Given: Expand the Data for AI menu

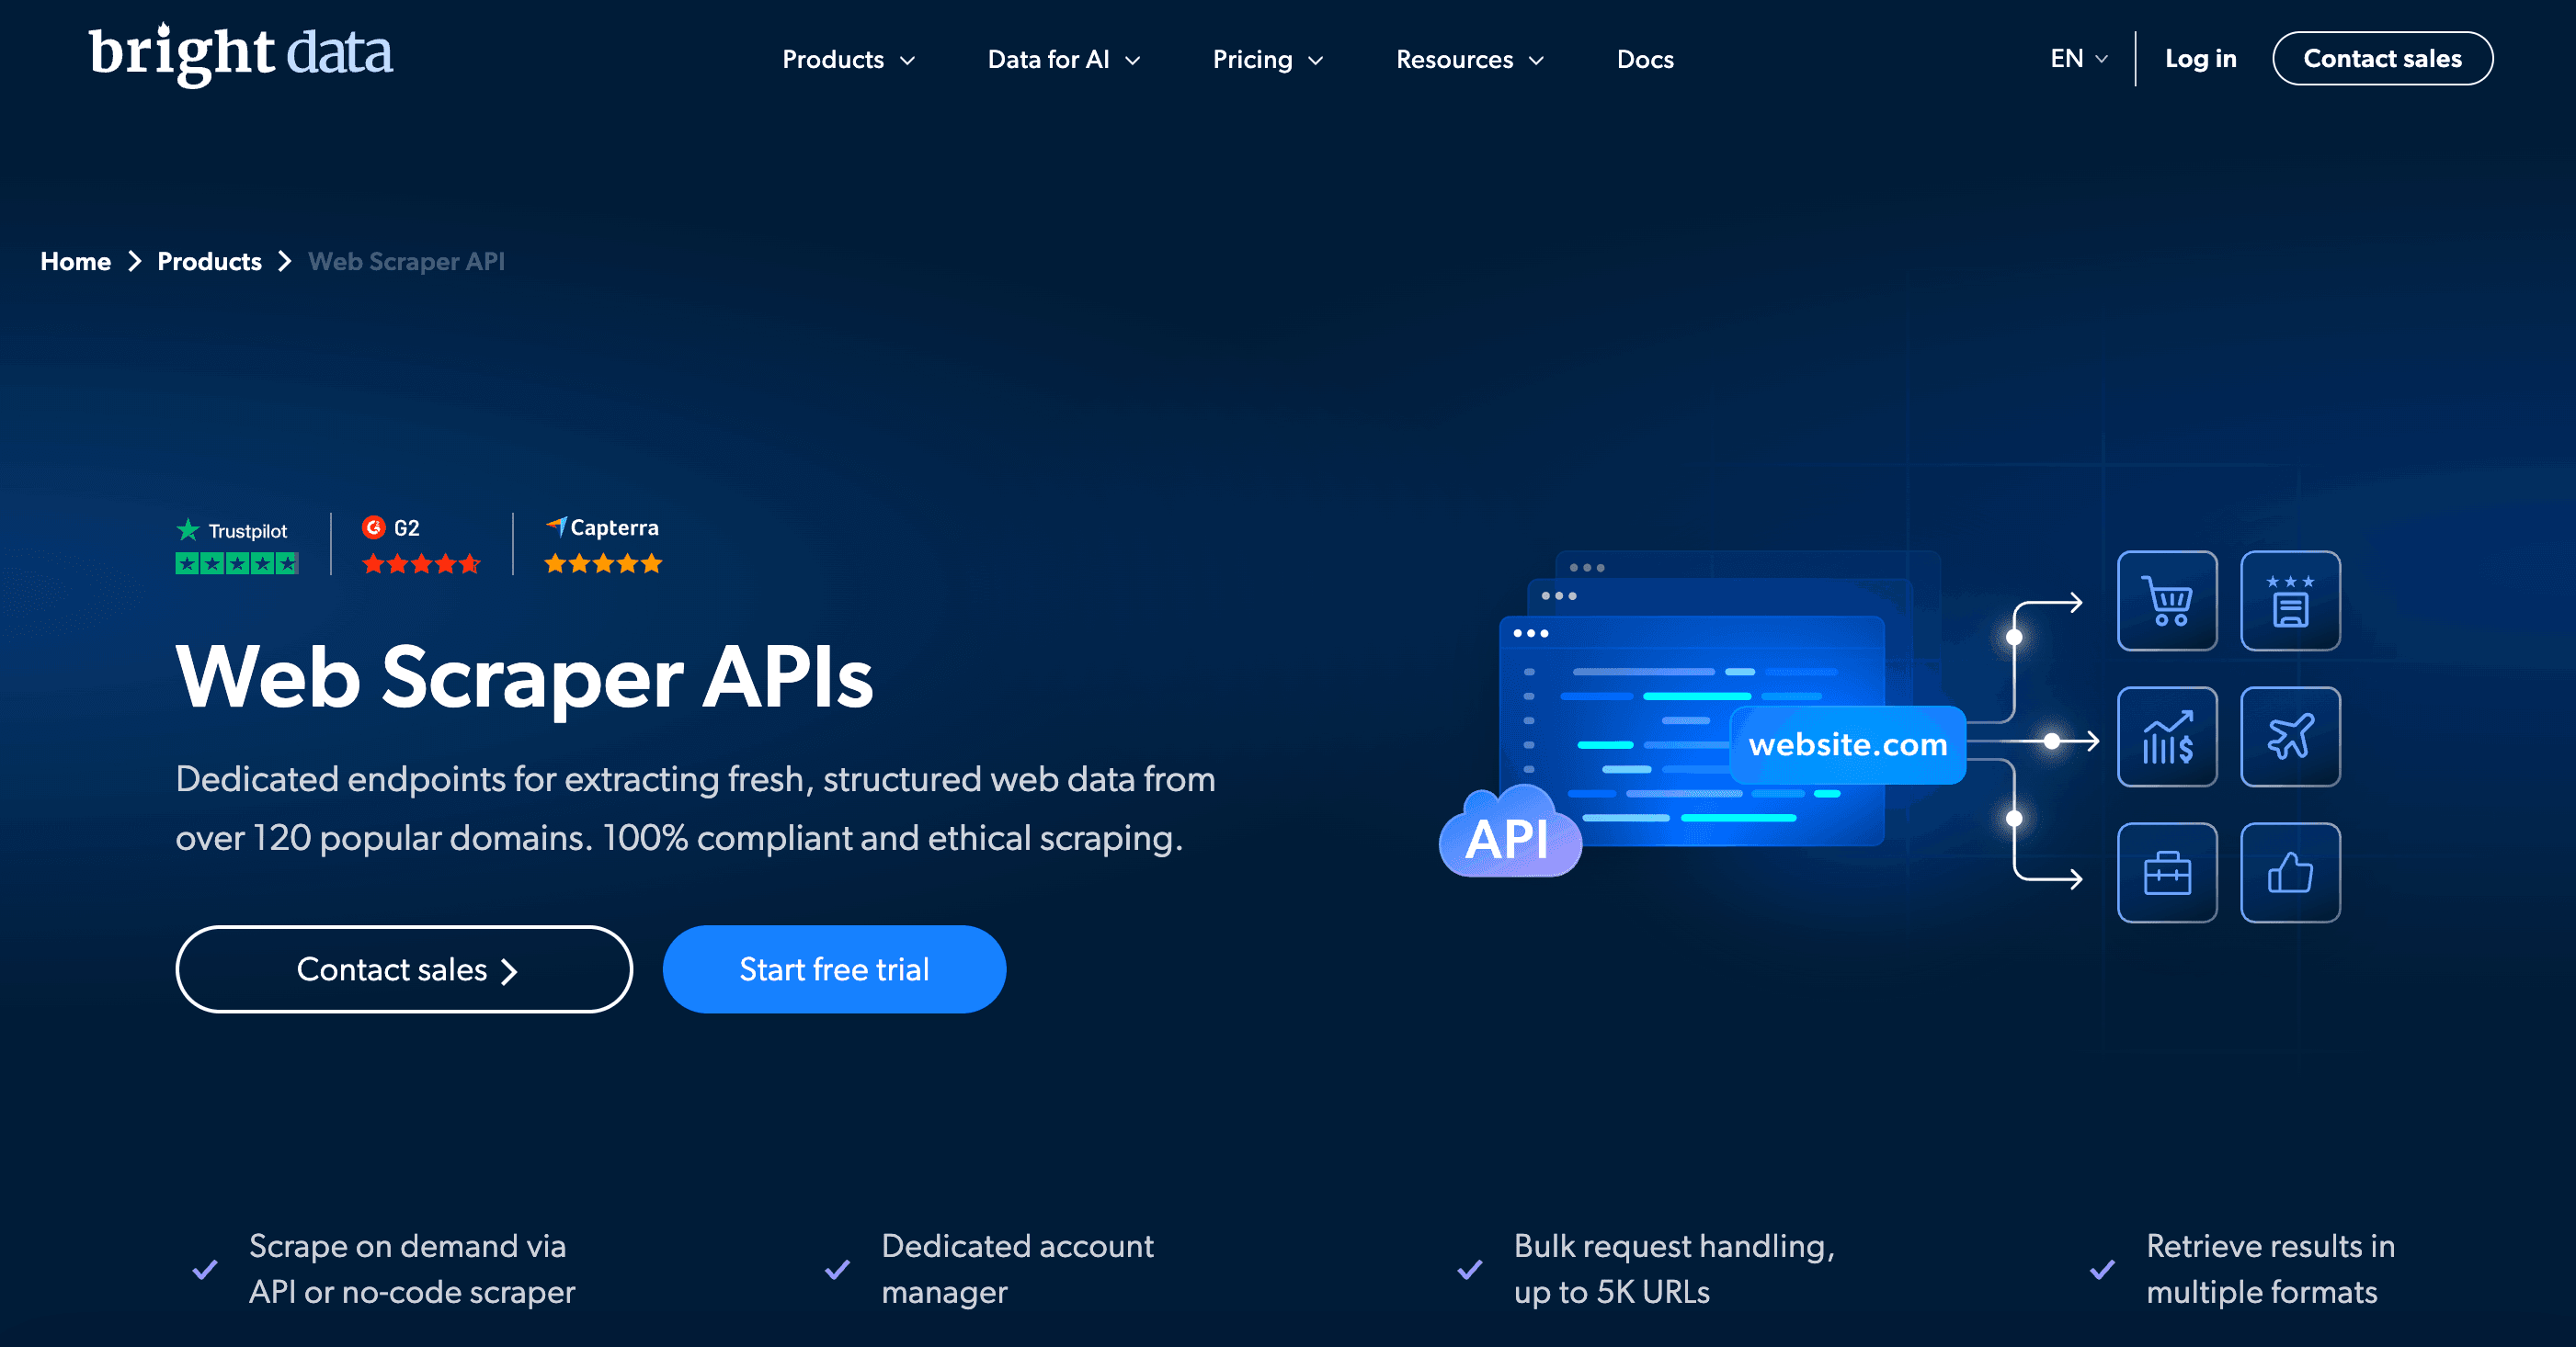Looking at the screenshot, I should tap(1064, 60).
